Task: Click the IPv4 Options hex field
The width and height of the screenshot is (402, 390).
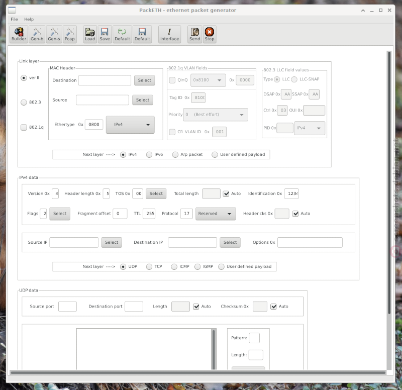Action: pos(310,242)
